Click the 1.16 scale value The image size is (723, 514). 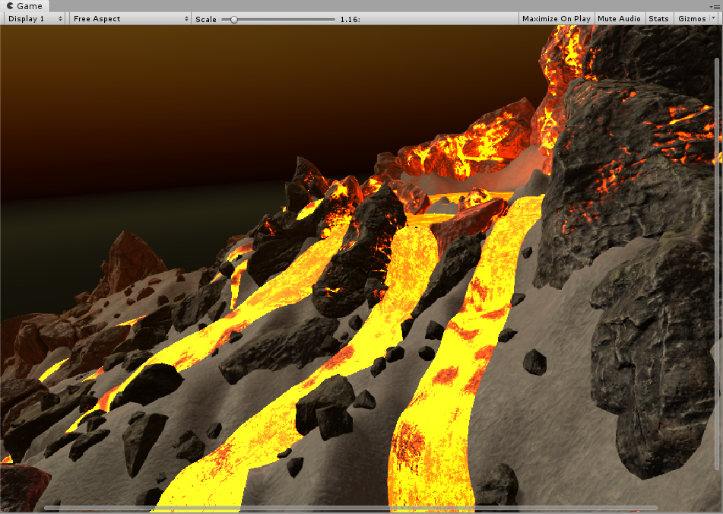[x=350, y=19]
